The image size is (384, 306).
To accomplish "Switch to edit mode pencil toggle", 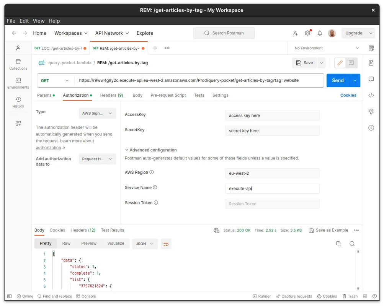I will coord(340,63).
